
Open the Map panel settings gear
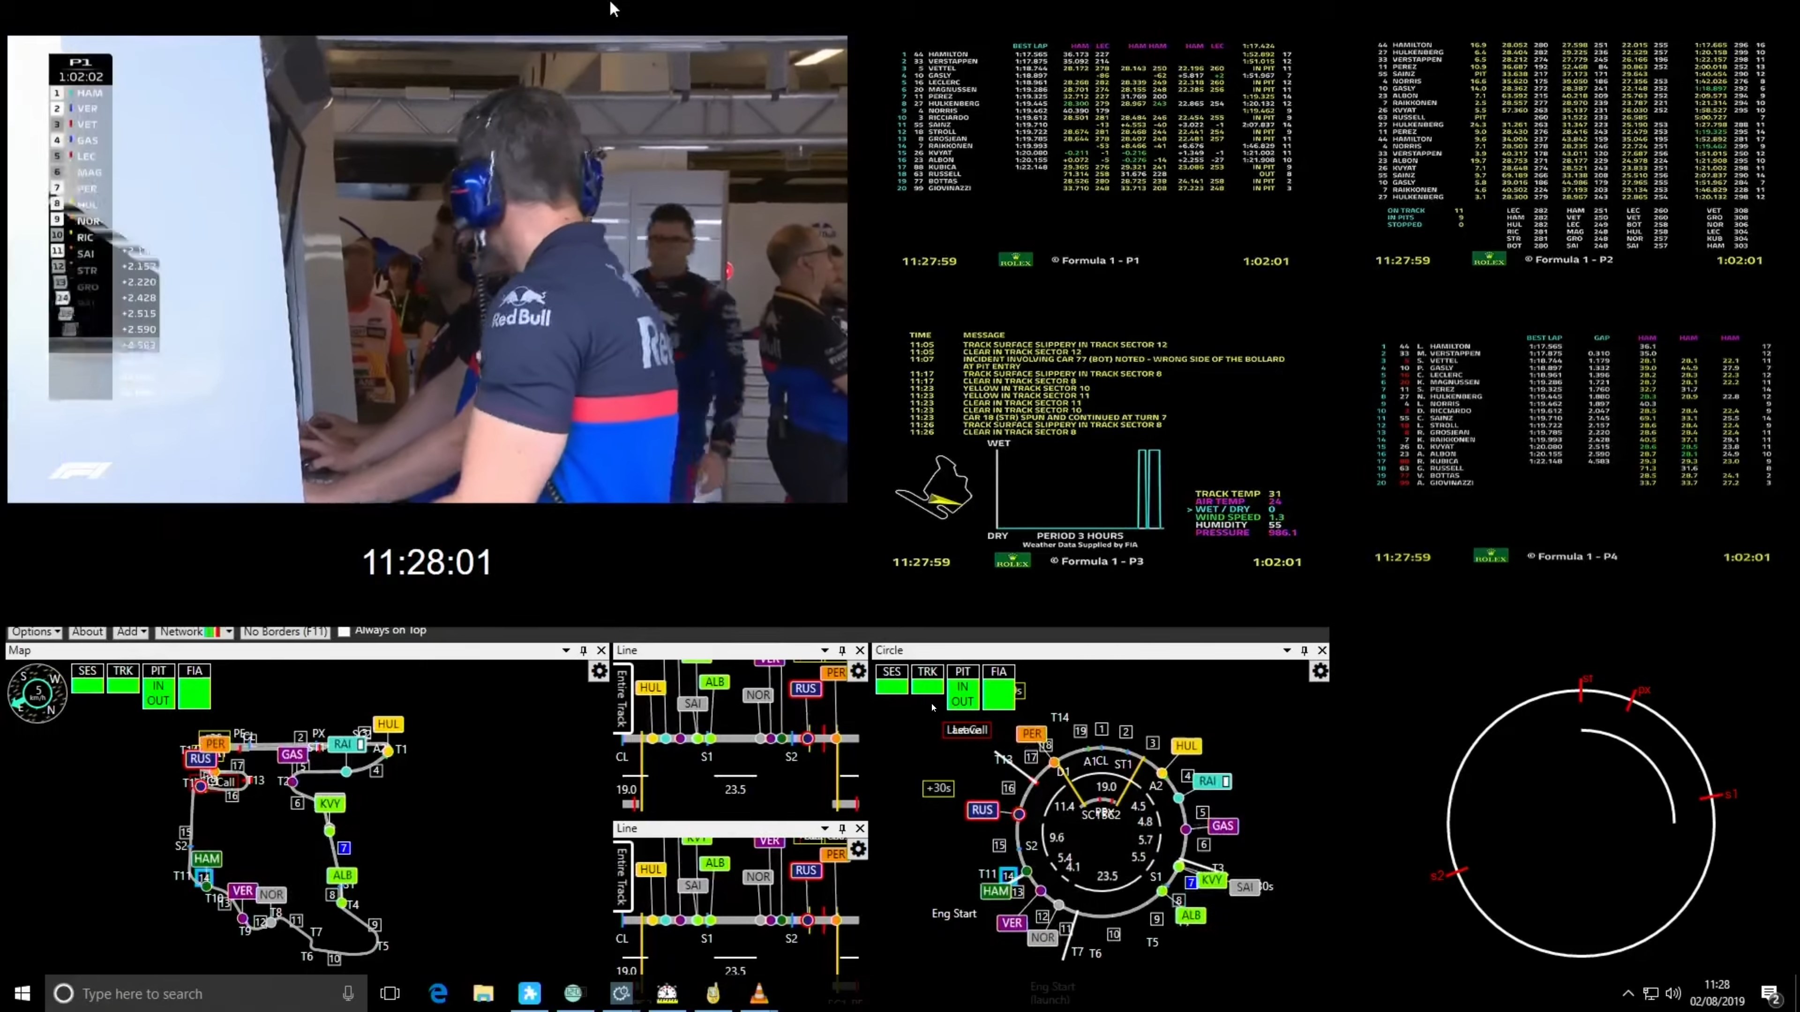[599, 670]
